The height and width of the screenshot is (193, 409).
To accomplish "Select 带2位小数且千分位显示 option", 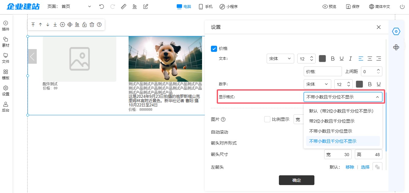I will [x=332, y=121].
